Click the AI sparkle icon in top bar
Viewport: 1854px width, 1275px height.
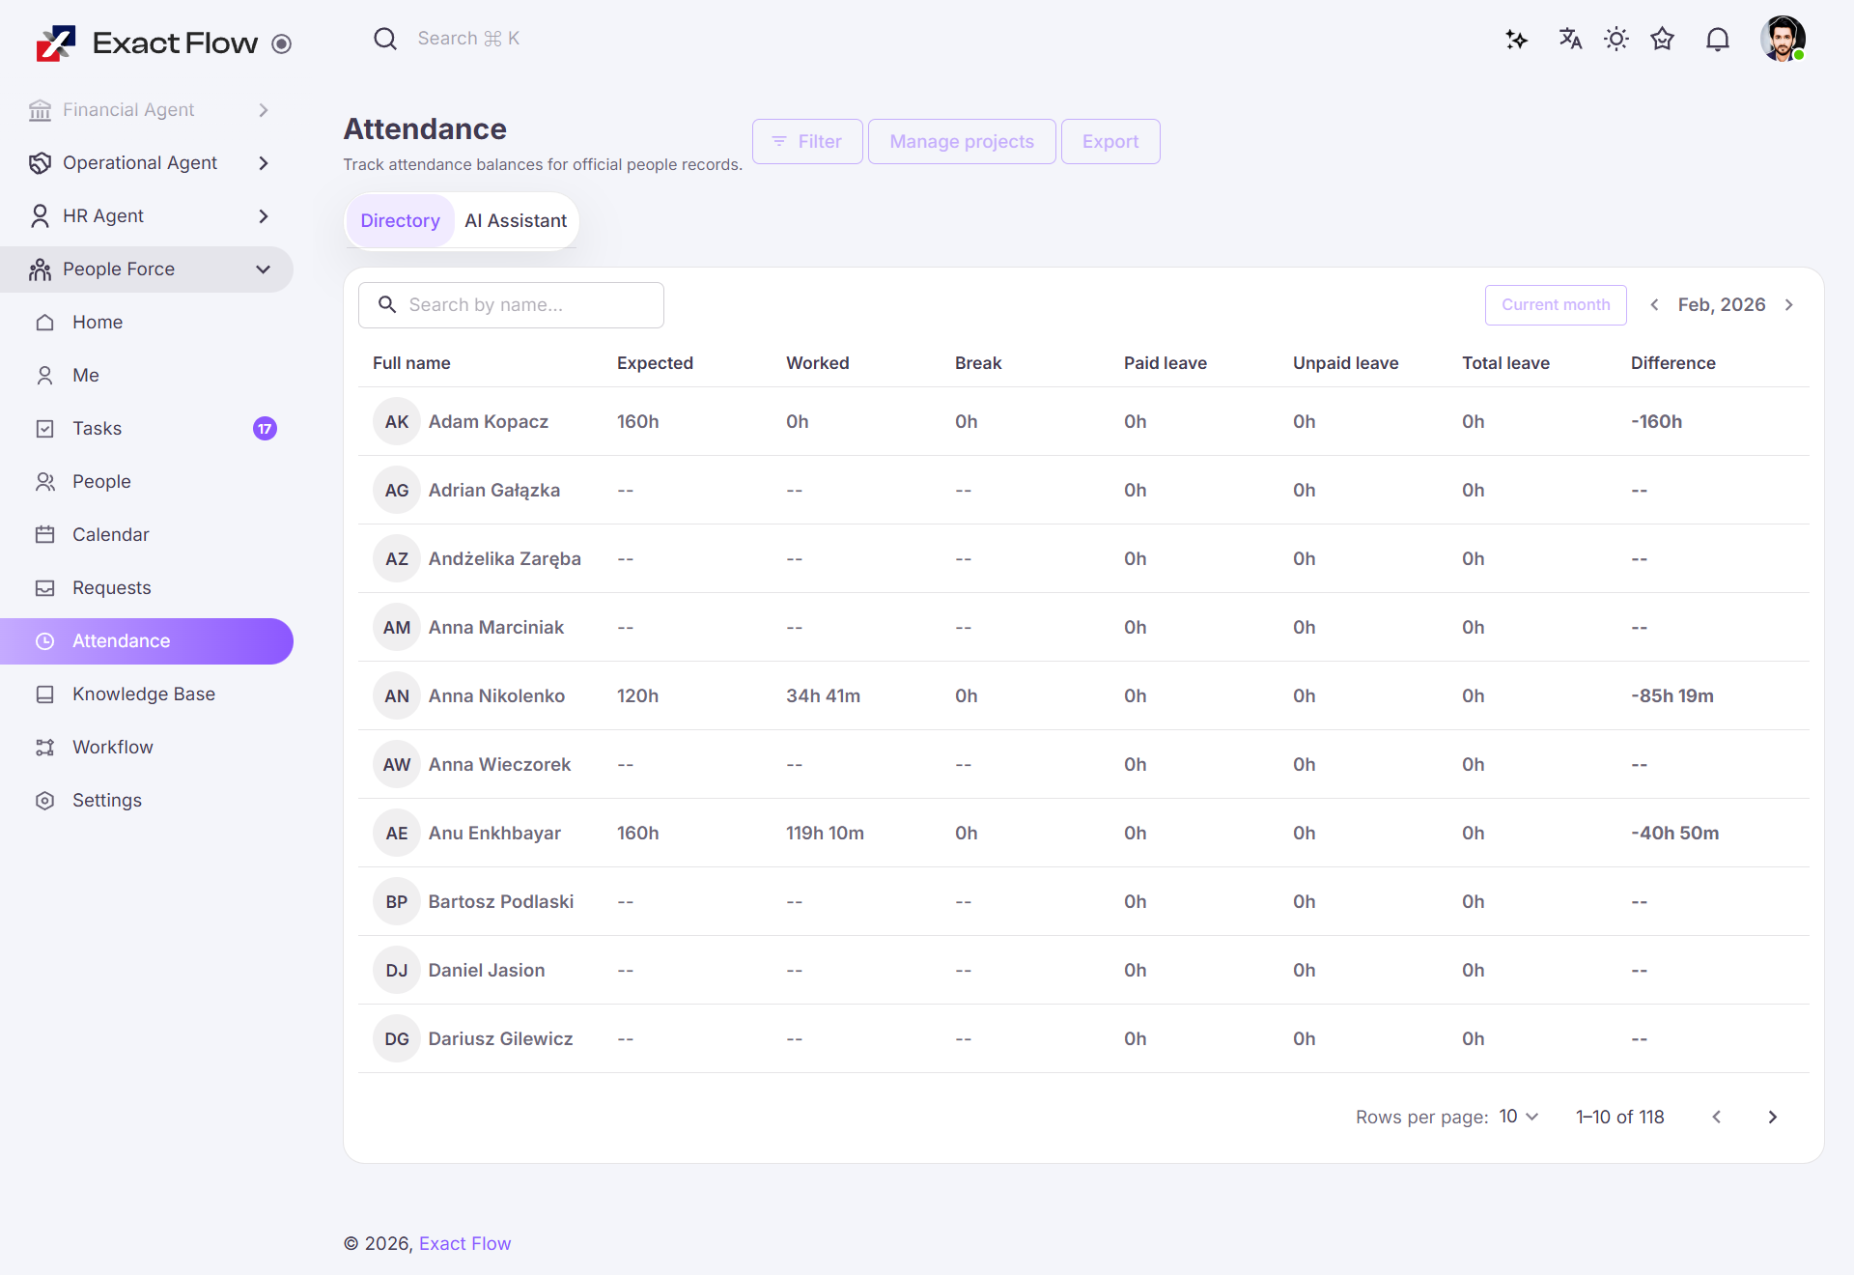click(1516, 40)
